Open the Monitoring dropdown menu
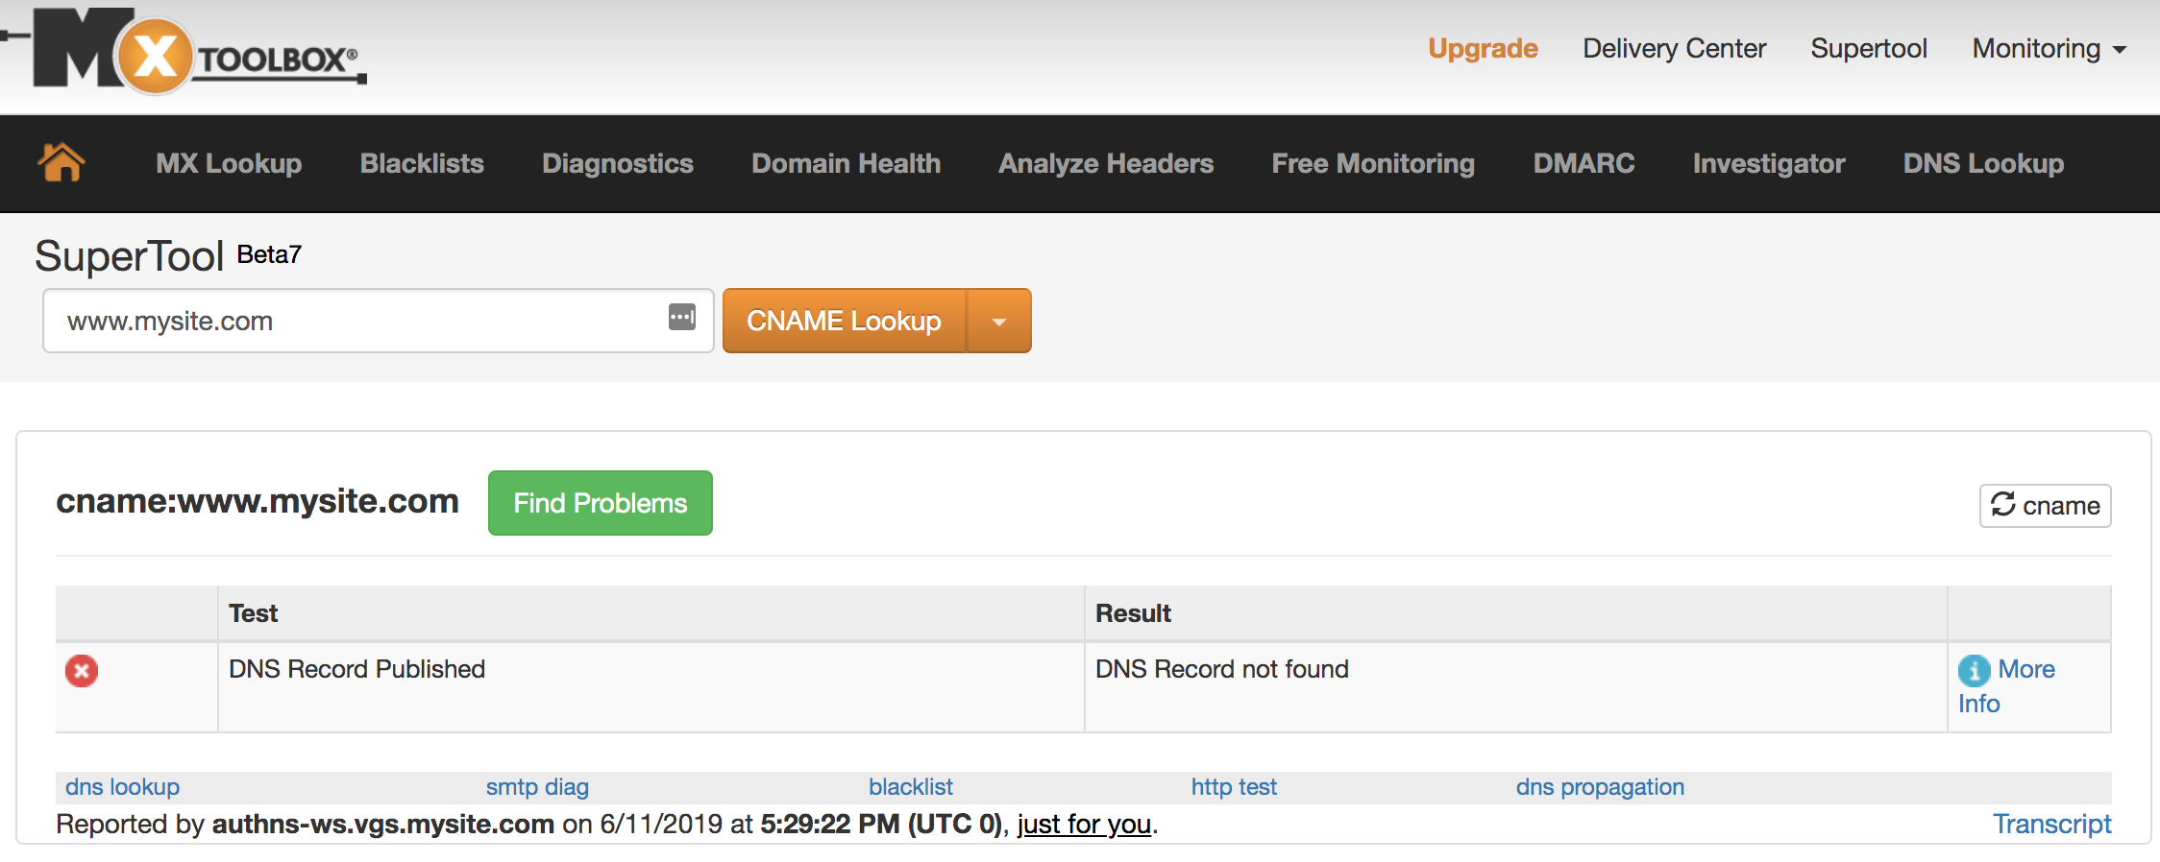 click(2049, 48)
